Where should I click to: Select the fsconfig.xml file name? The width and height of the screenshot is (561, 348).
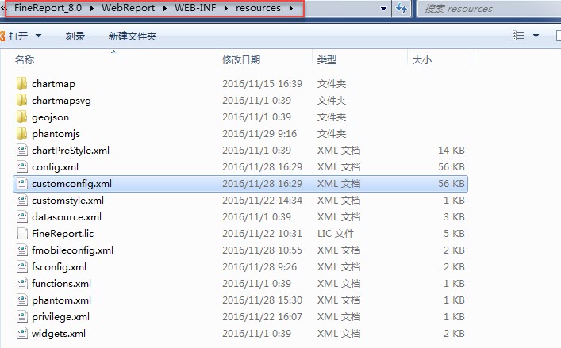point(59,267)
